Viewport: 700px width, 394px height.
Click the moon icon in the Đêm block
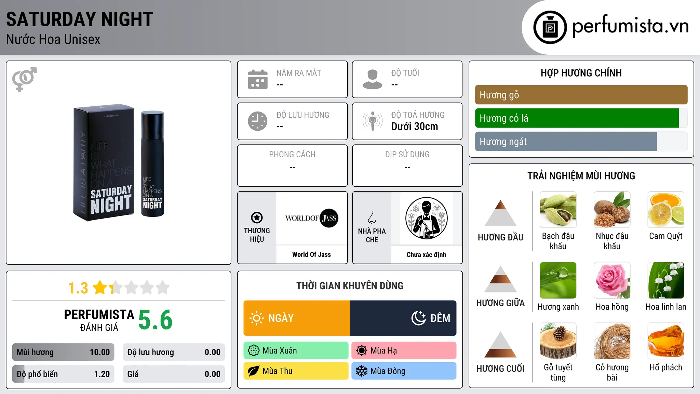pos(418,318)
